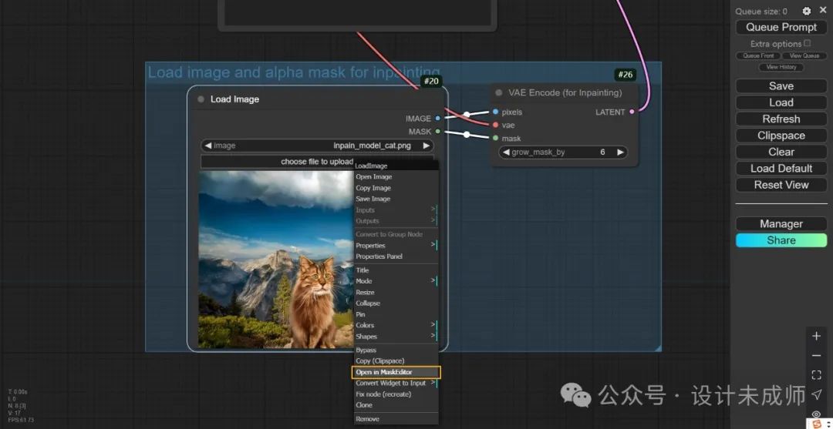This screenshot has width=833, height=429.
Task: Toggle link visibility eye icon
Action: tap(817, 414)
